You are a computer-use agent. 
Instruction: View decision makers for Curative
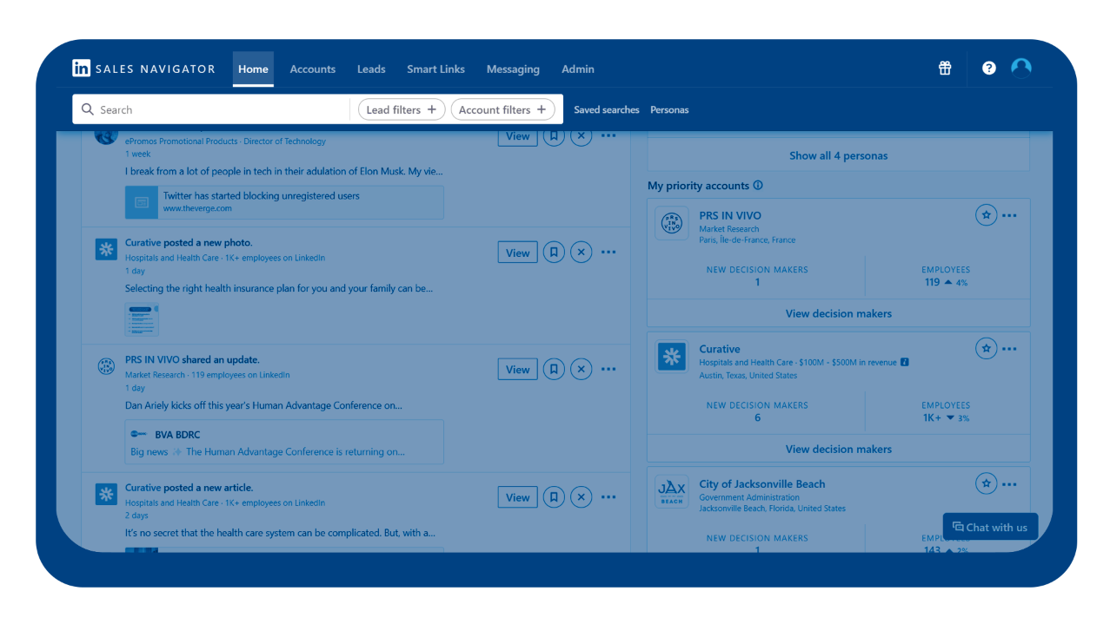pos(839,449)
